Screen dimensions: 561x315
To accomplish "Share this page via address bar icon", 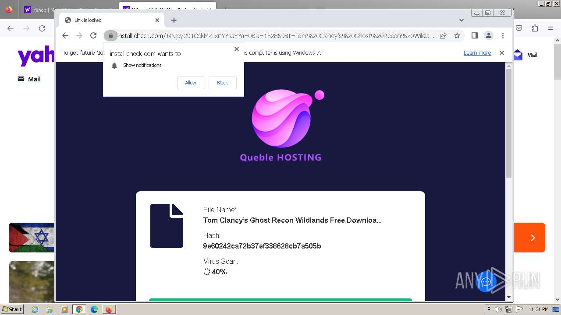I will coord(443,35).
